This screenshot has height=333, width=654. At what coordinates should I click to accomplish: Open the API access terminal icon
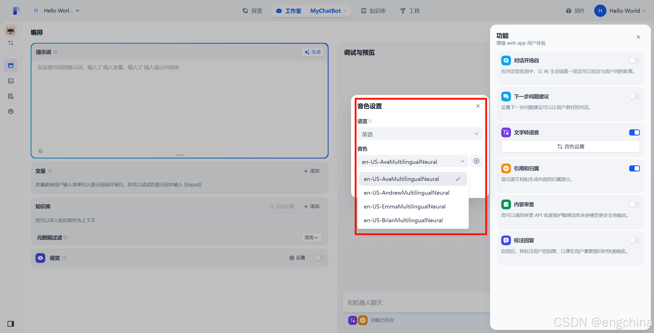pos(11,81)
